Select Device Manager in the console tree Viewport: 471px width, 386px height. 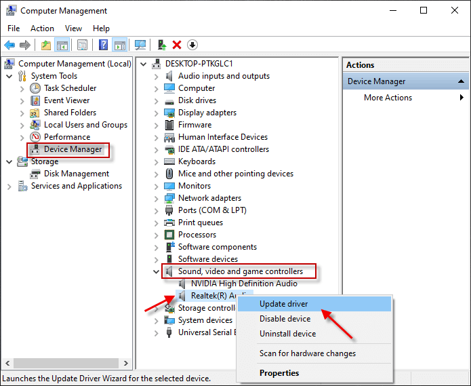73,149
